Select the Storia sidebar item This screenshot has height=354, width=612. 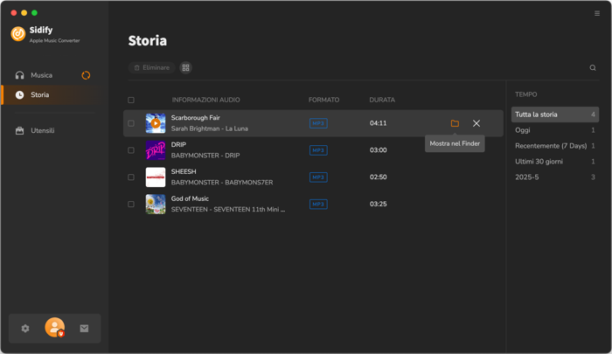pyautogui.click(x=51, y=95)
